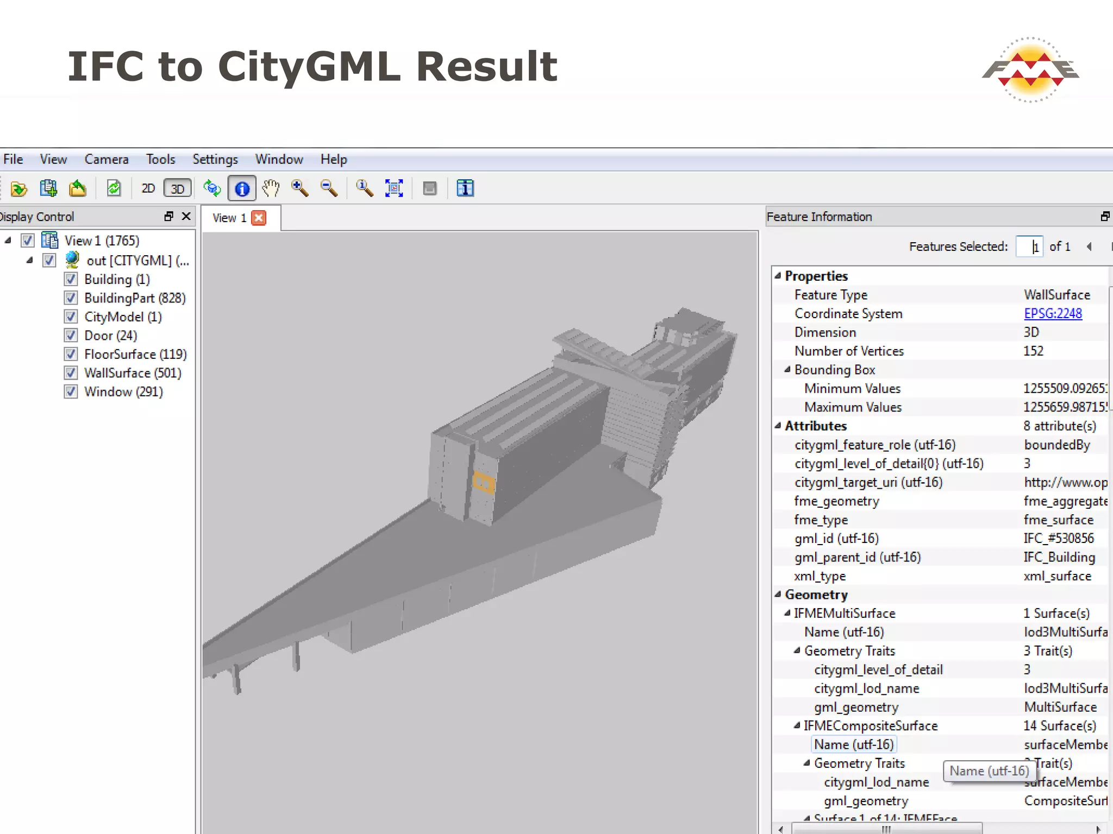
Task: Collapse the Properties section
Action: 778,276
